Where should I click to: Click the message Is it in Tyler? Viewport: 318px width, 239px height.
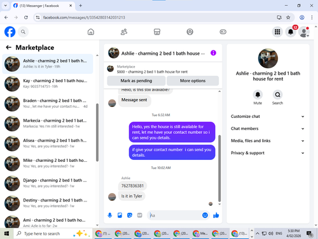(132, 196)
